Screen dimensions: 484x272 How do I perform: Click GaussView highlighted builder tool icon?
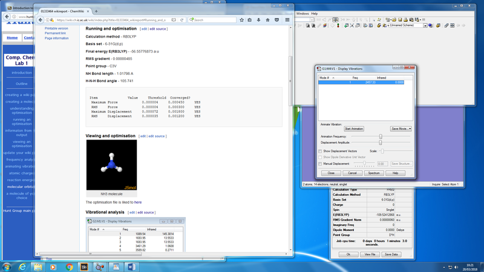point(335,20)
